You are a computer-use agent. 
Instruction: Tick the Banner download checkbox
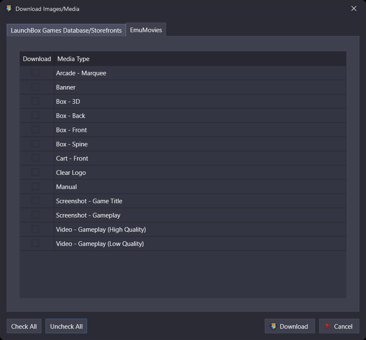[x=35, y=87]
